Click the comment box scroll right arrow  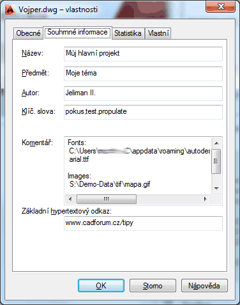tap(205, 199)
